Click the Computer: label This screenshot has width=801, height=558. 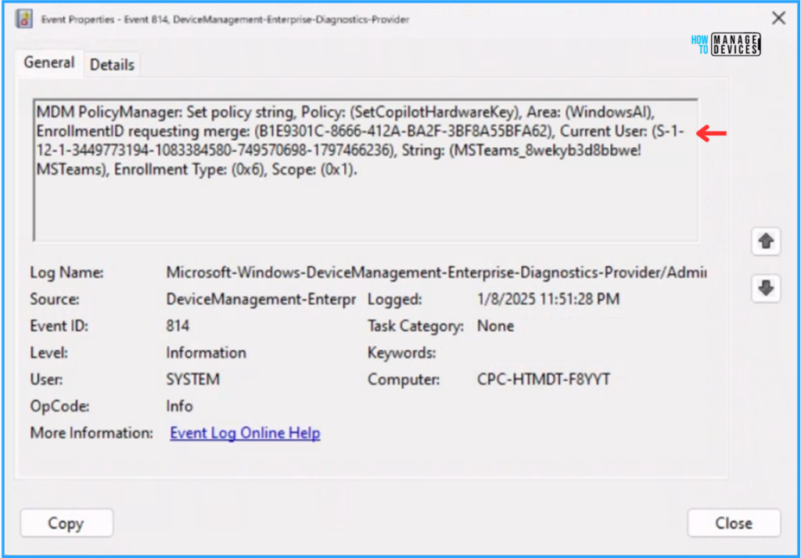tap(404, 380)
